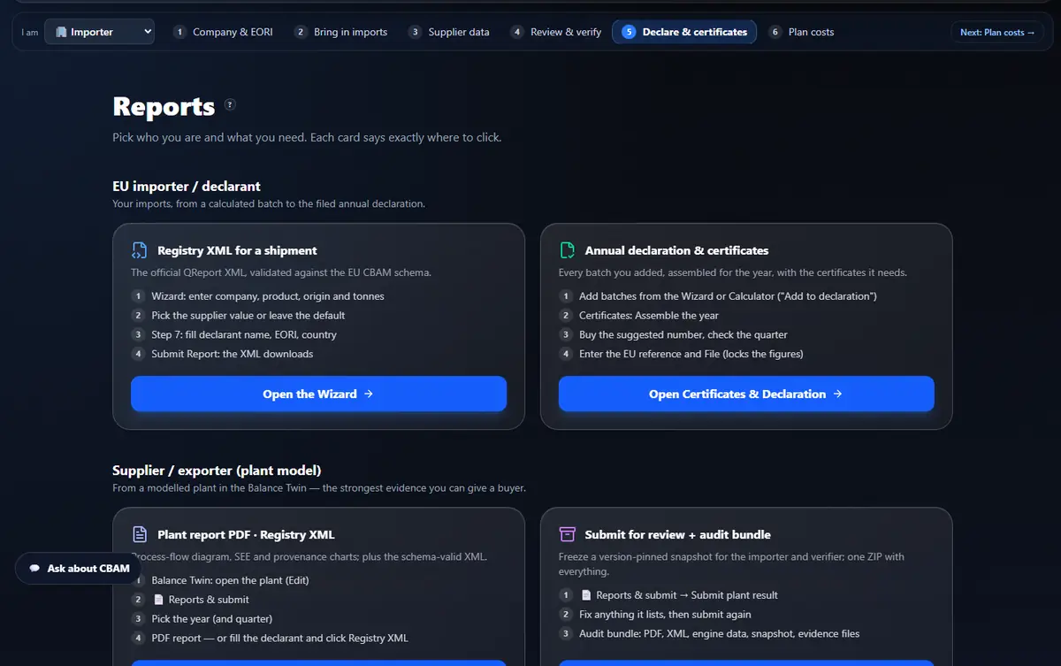Click 'Certificates: Assemble the year' step
The image size is (1061, 666).
[x=649, y=315]
